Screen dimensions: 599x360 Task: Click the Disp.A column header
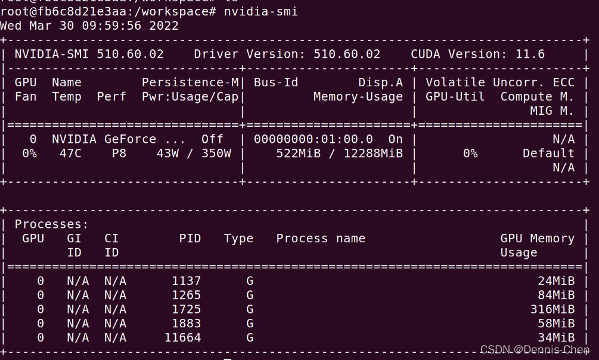380,82
